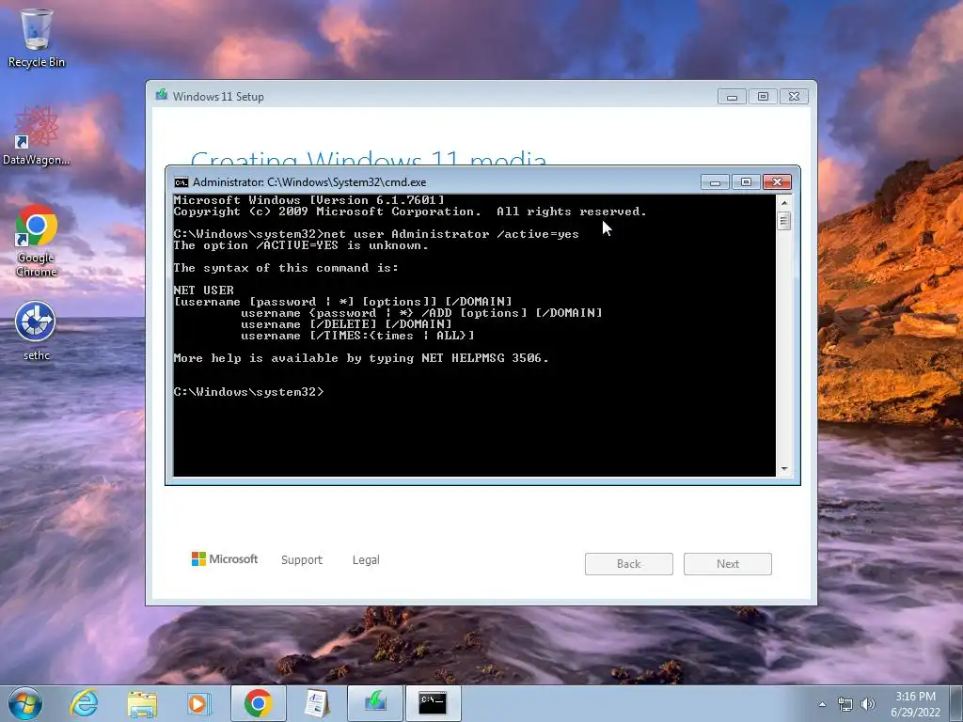The height and width of the screenshot is (722, 963).
Task: Open the Windows Start orb
Action: [25, 703]
